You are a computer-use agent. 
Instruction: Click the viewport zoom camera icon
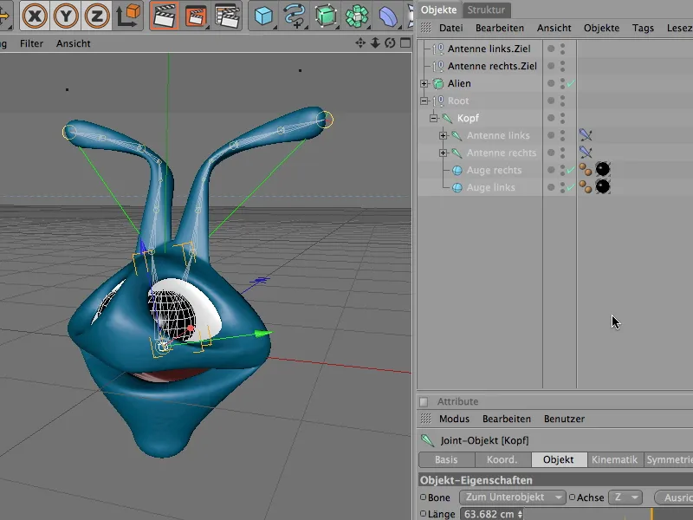click(375, 42)
